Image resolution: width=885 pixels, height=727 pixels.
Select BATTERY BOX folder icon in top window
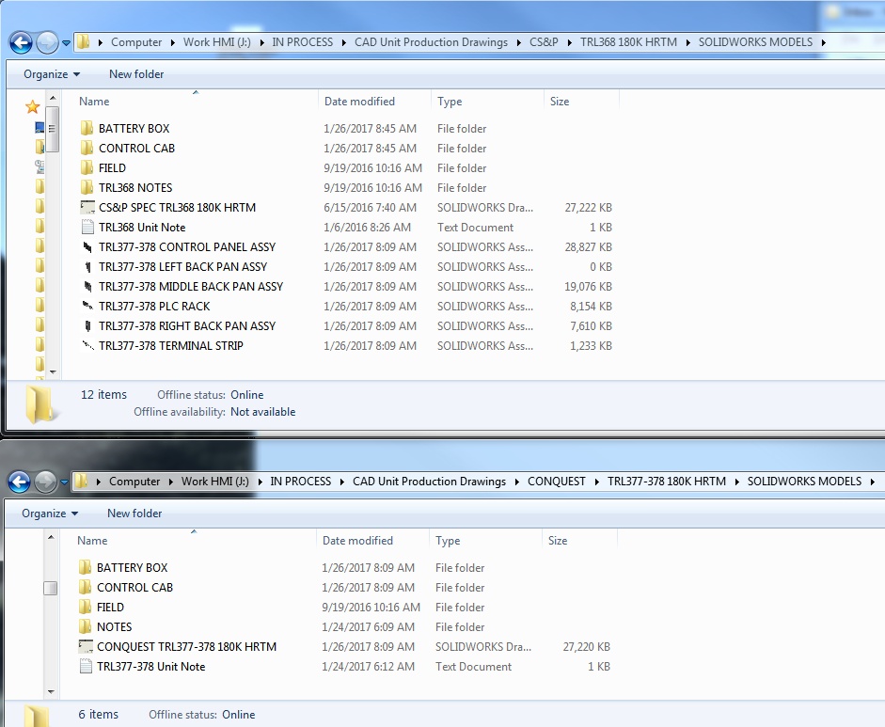[87, 128]
